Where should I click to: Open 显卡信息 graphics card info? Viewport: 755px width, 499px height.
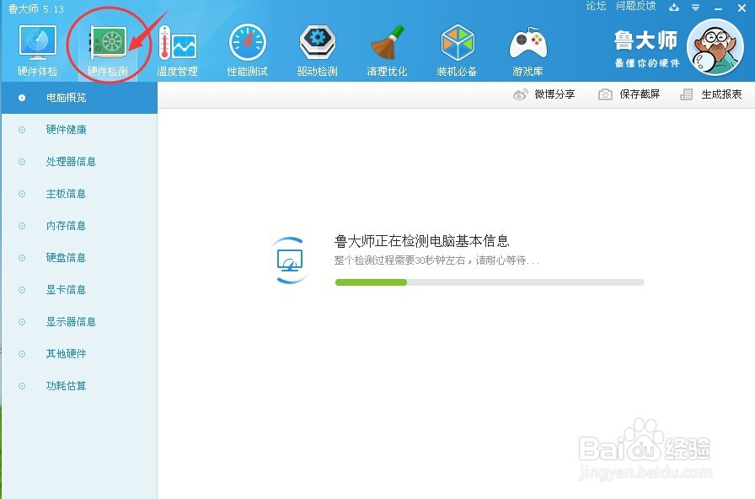[x=65, y=289]
